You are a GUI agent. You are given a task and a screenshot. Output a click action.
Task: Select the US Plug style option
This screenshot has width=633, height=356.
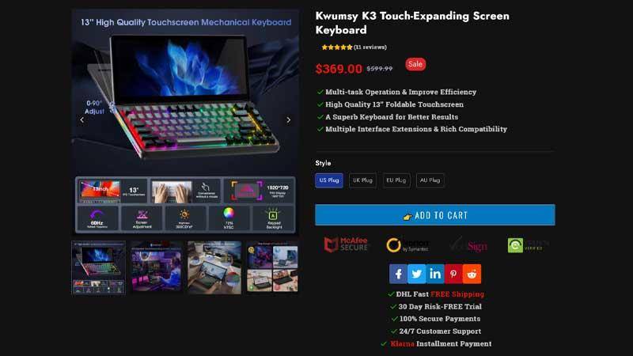pos(329,180)
